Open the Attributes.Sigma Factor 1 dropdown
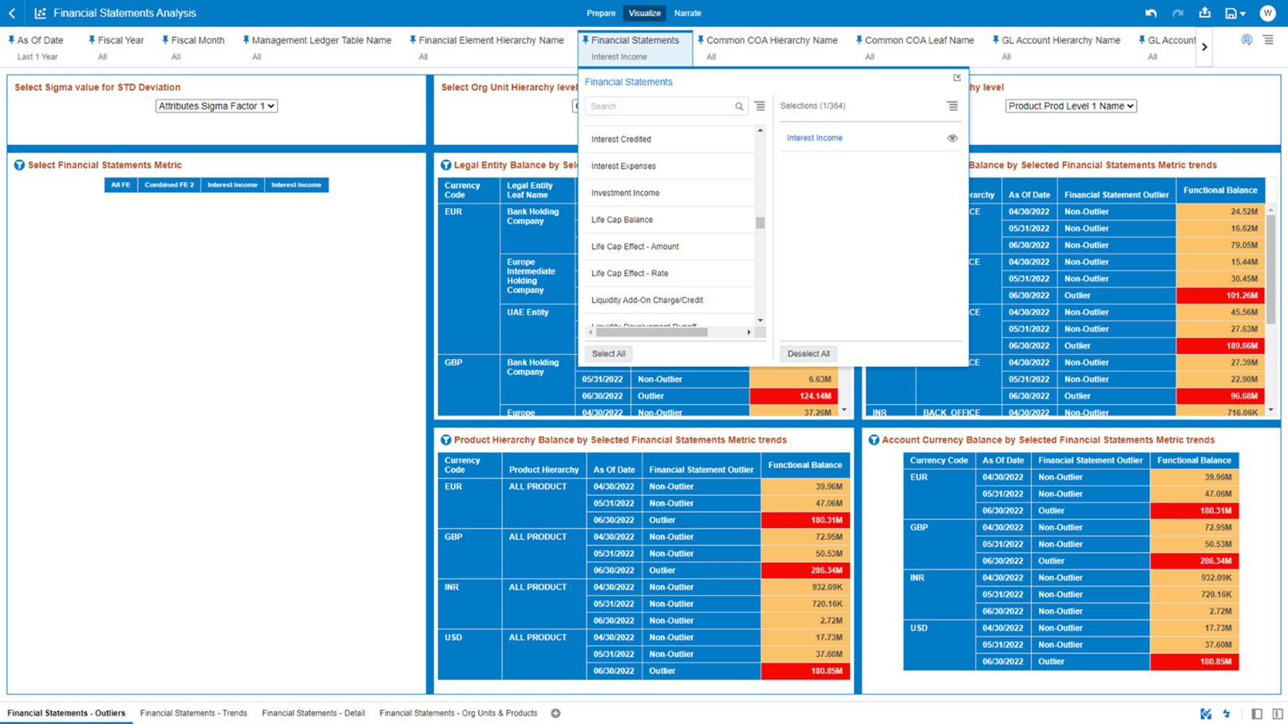This screenshot has width=1288, height=724. 215,105
